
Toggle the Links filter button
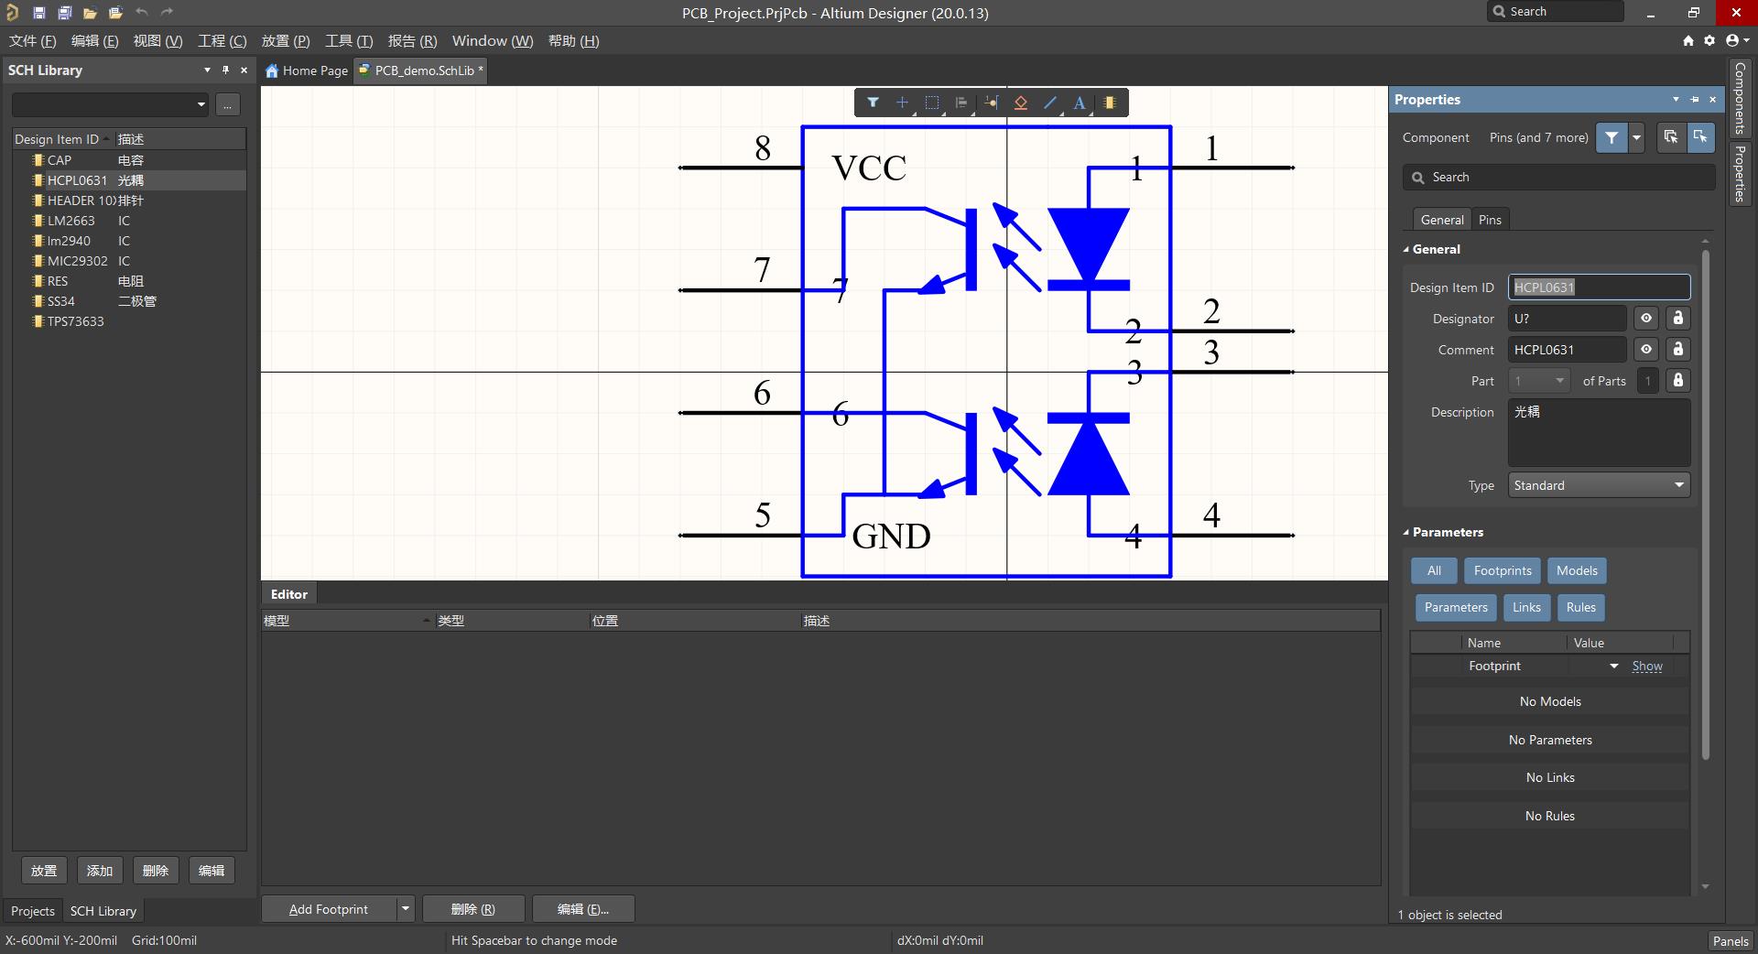1526,607
